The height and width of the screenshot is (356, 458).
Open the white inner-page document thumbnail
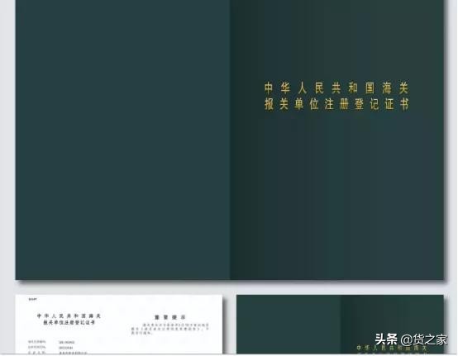pyautogui.click(x=119, y=324)
